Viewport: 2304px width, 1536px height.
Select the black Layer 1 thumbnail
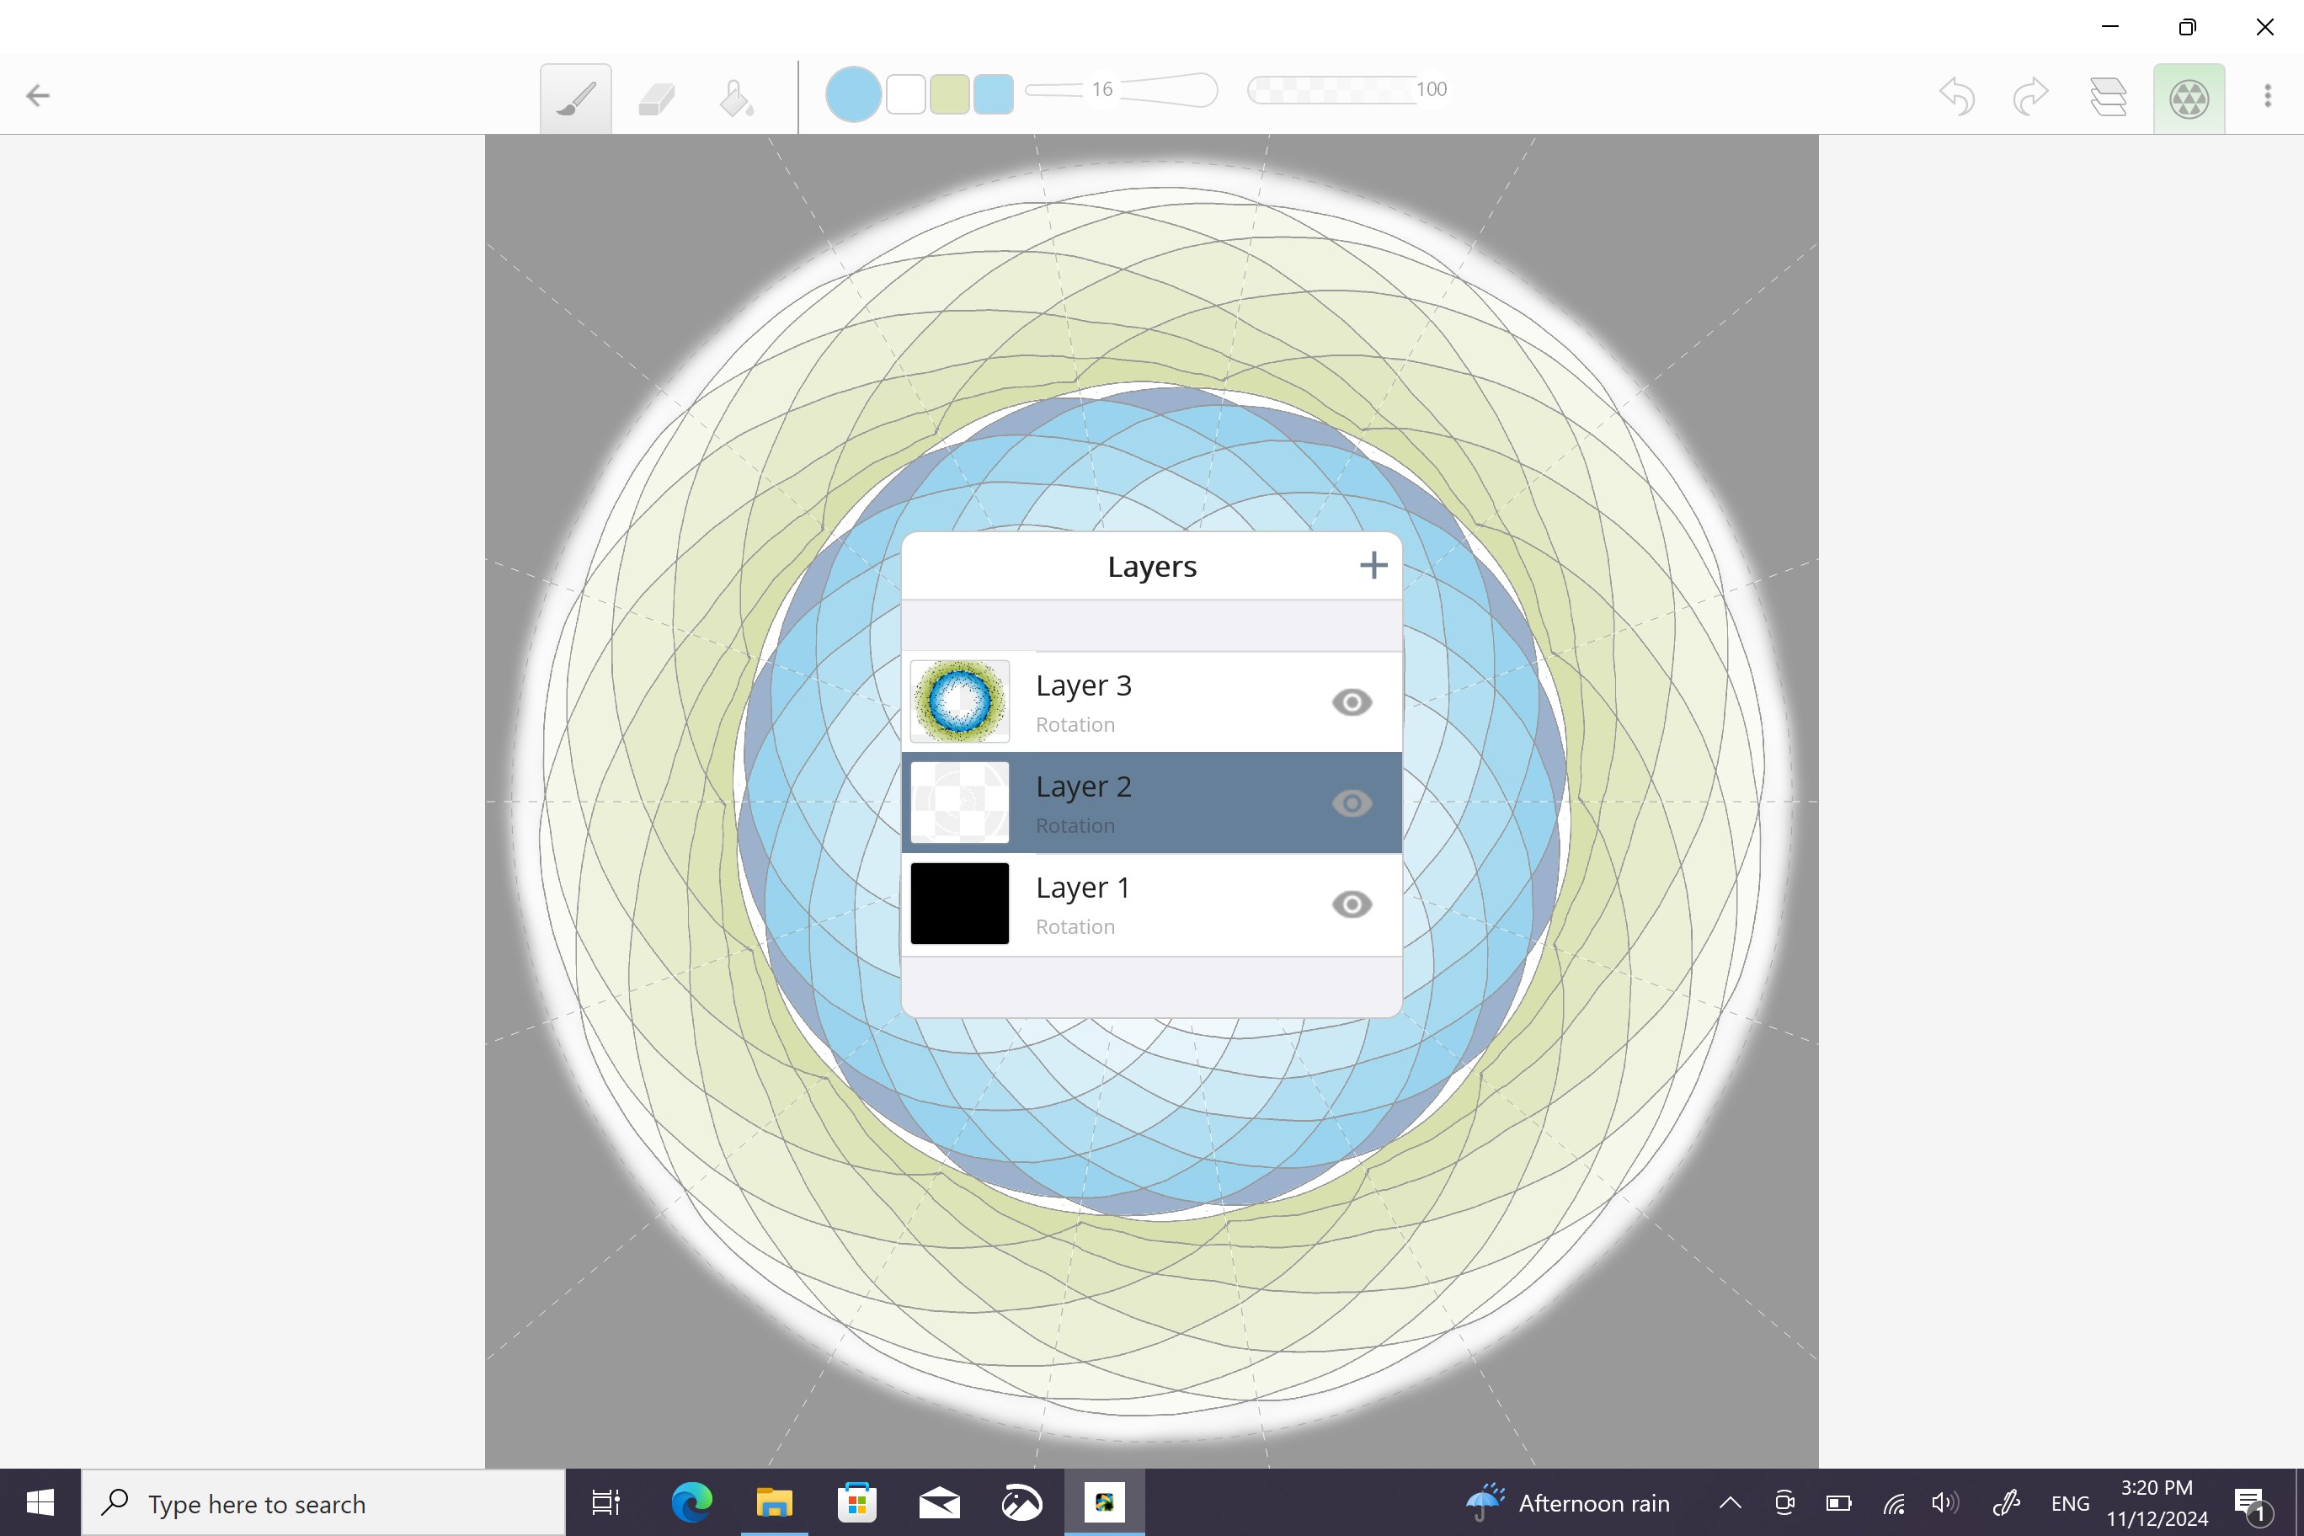[960, 904]
